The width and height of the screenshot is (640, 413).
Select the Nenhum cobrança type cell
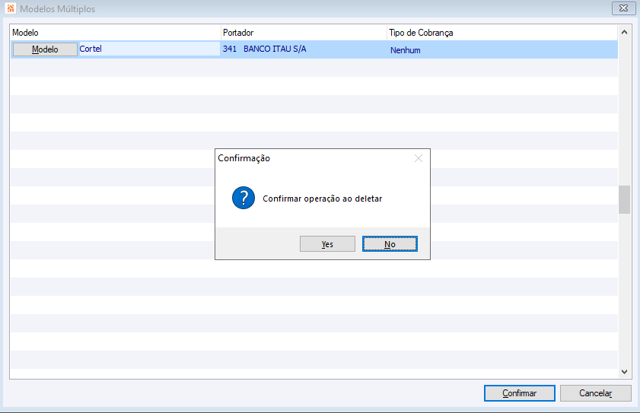point(502,49)
